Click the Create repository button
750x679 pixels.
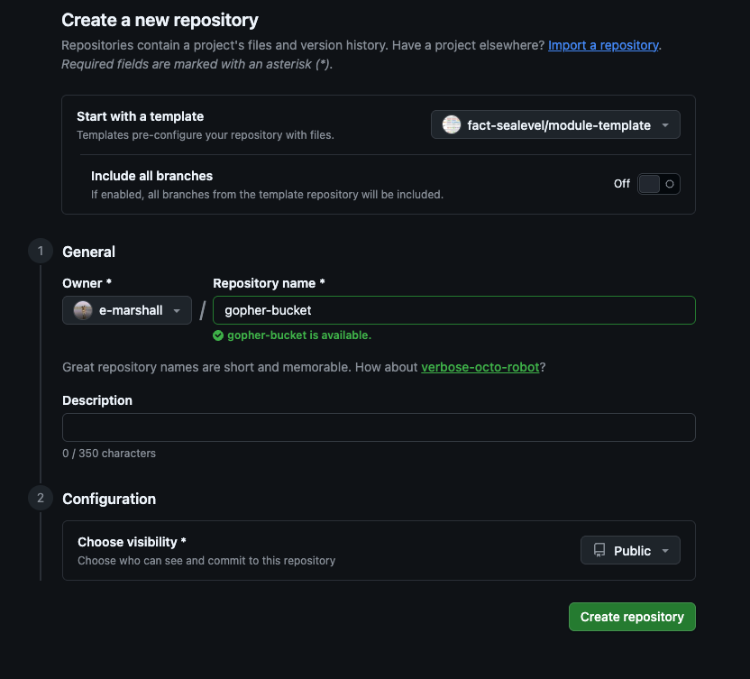(x=632, y=617)
